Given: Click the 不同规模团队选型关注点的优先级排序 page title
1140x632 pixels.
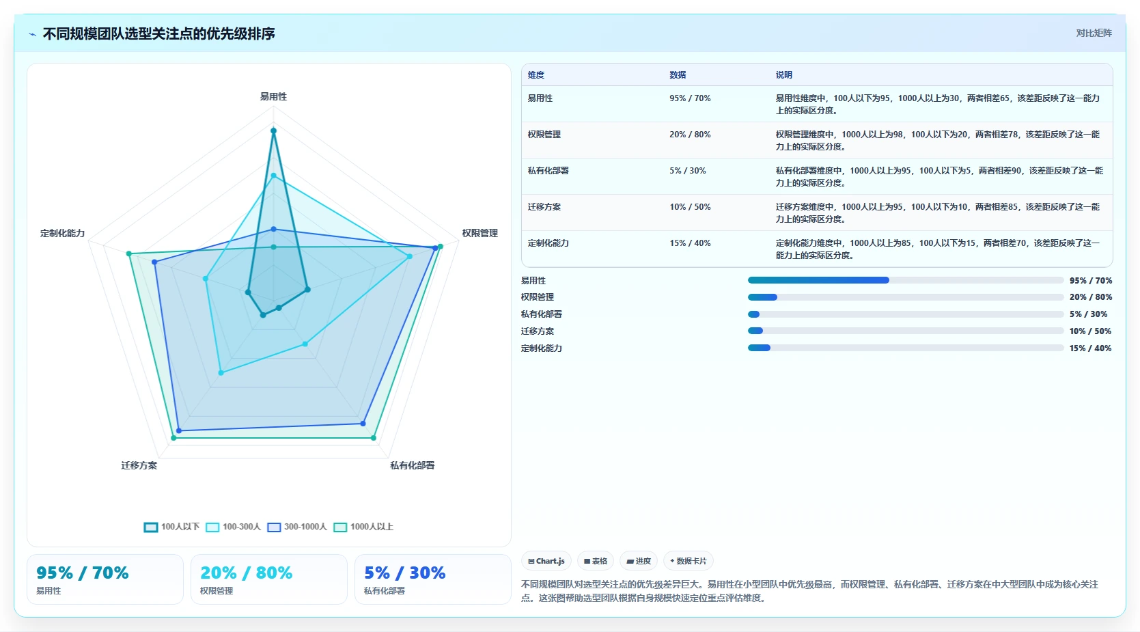Looking at the screenshot, I should (x=159, y=34).
